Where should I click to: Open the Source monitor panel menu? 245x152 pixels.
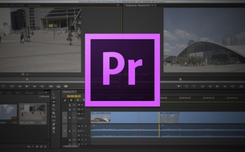coord(118,5)
